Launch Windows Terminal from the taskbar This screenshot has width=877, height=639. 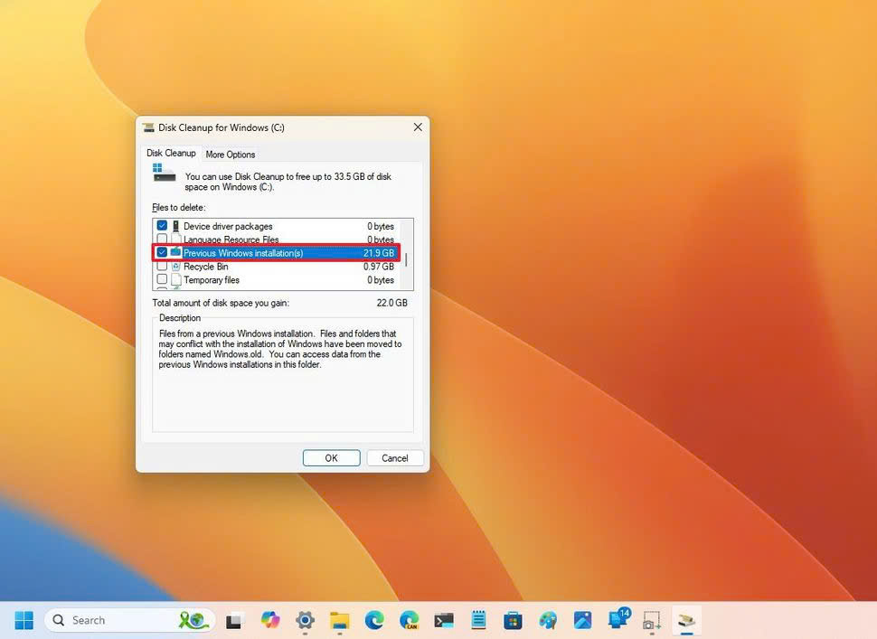[443, 620]
